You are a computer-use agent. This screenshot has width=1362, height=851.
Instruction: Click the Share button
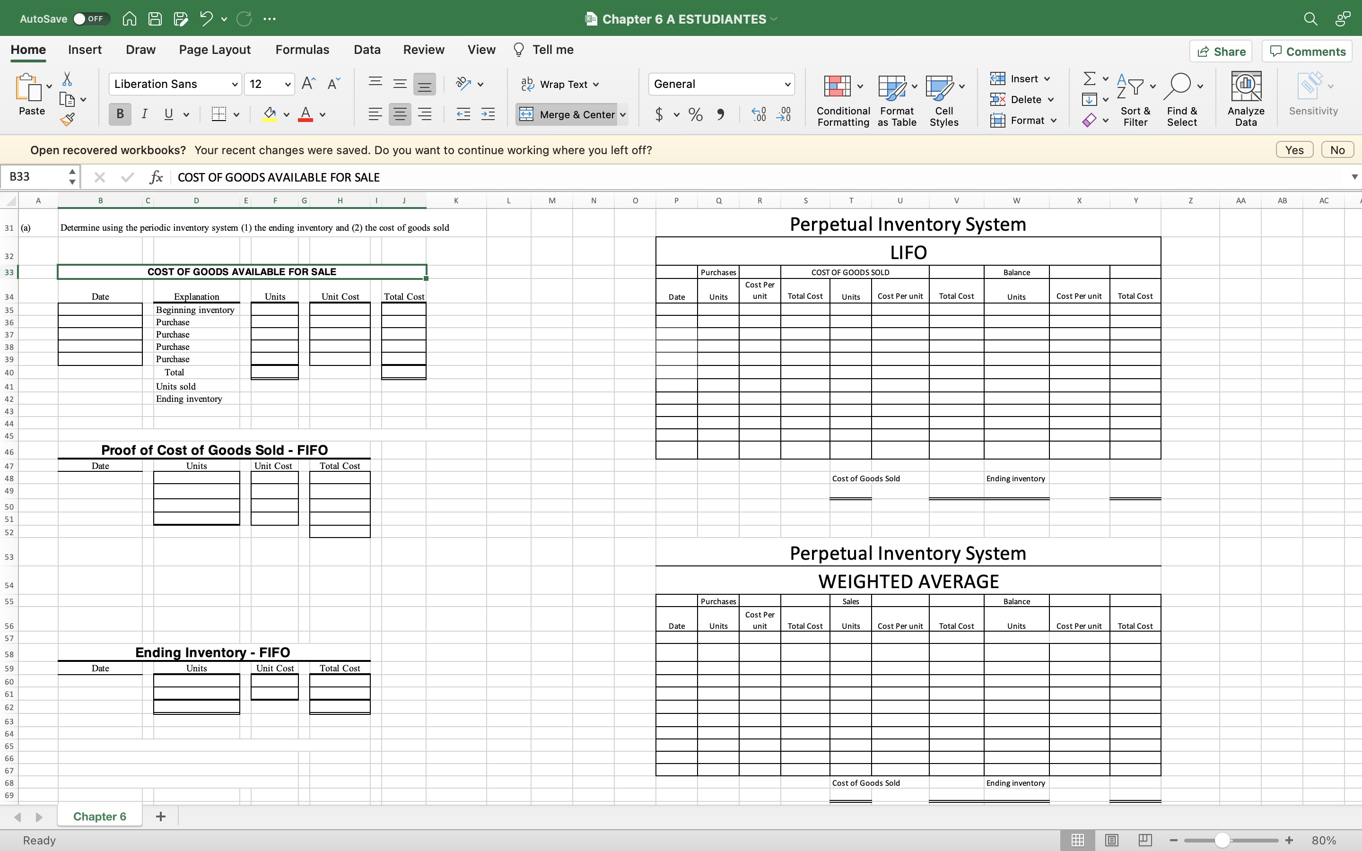tap(1221, 51)
